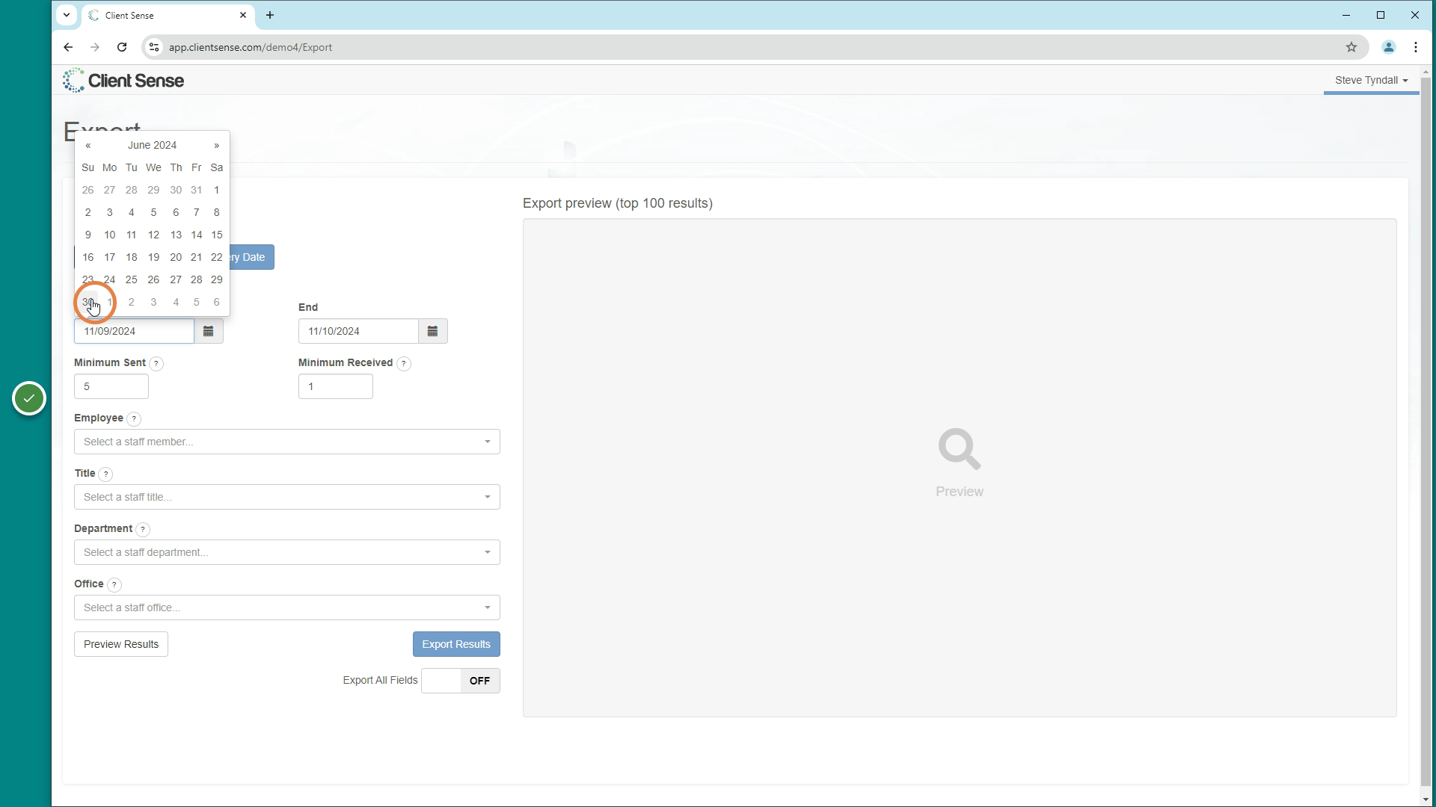Open the End date calendar picker icon
Viewport: 1436px width, 807px height.
[433, 331]
